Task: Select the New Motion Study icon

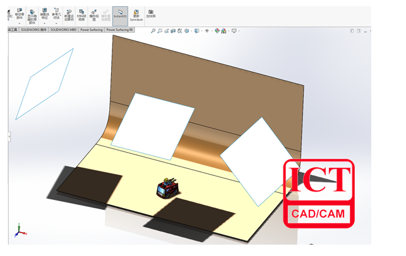Action: click(x=68, y=15)
